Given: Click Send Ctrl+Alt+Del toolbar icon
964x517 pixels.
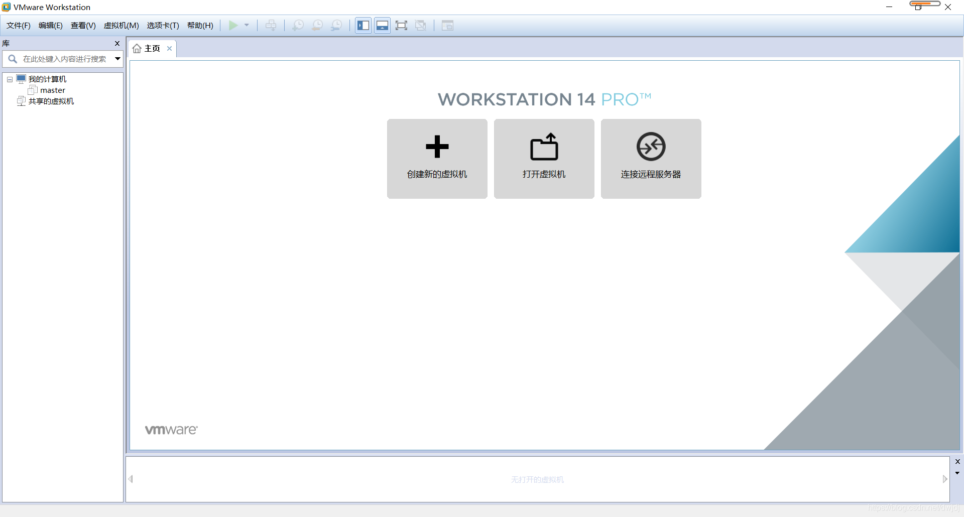Looking at the screenshot, I should pyautogui.click(x=271, y=25).
